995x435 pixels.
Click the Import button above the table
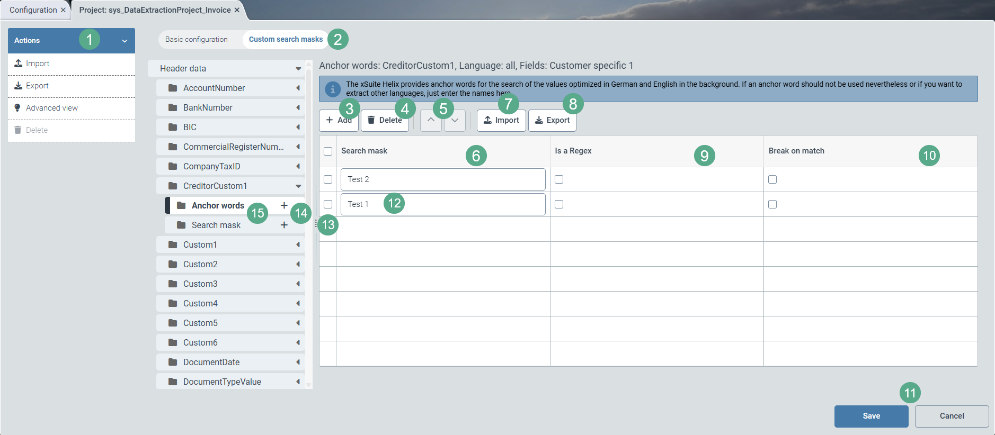[501, 120]
